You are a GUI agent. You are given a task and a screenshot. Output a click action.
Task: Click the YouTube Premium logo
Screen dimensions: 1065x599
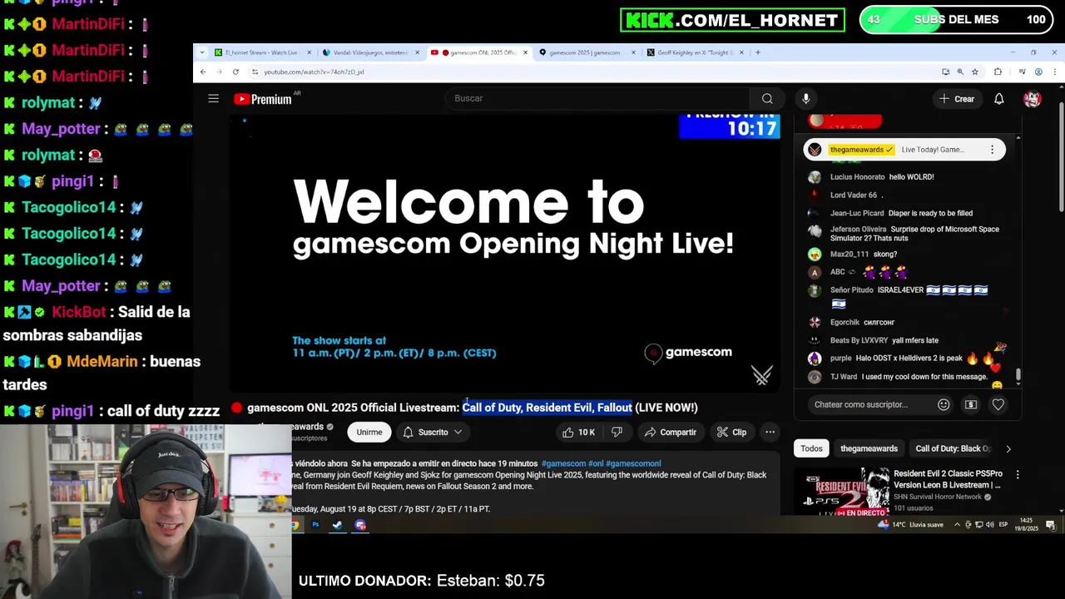263,99
